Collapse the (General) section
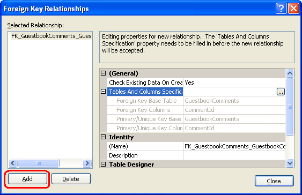The image size is (302, 195). click(x=104, y=73)
